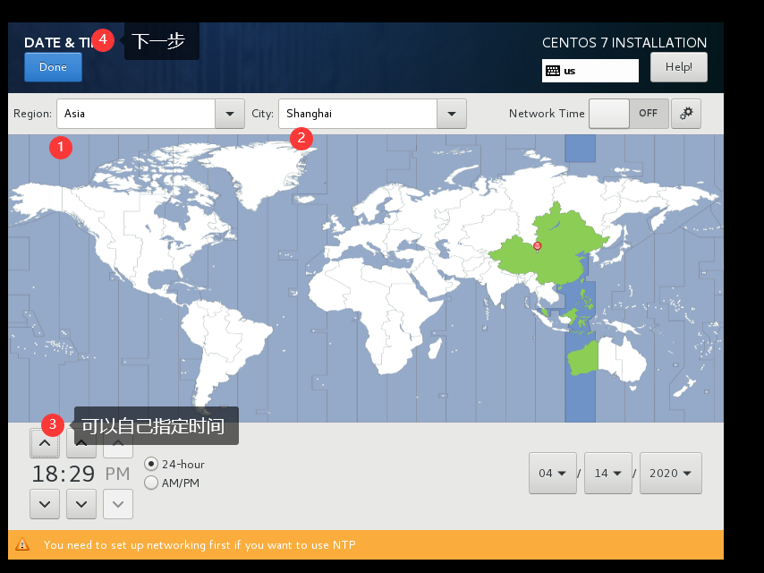Decrease the minutes with down arrow
The height and width of the screenshot is (573, 764).
(x=81, y=504)
